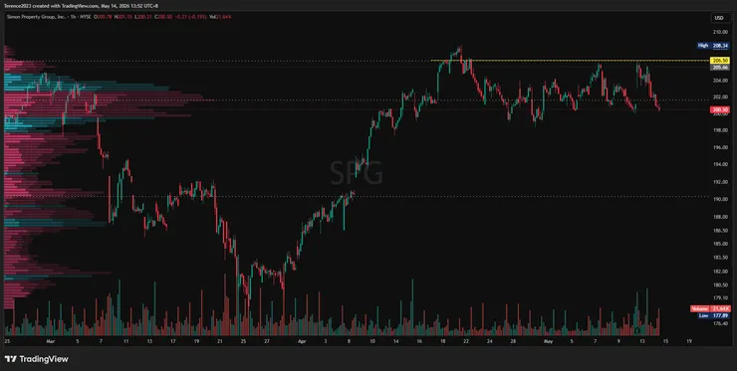The image size is (737, 371).
Task: Click the 190.00 tick on price axis
Action: pos(720,199)
